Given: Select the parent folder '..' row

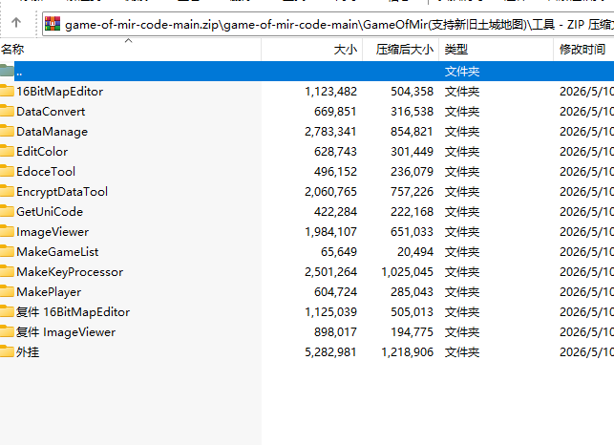Looking at the screenshot, I should pos(307,72).
